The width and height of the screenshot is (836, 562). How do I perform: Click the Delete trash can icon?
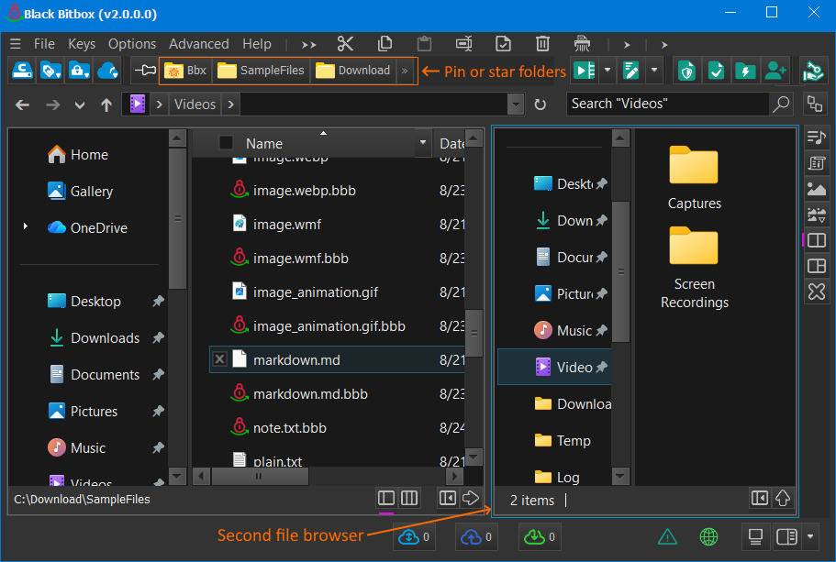[x=542, y=44]
